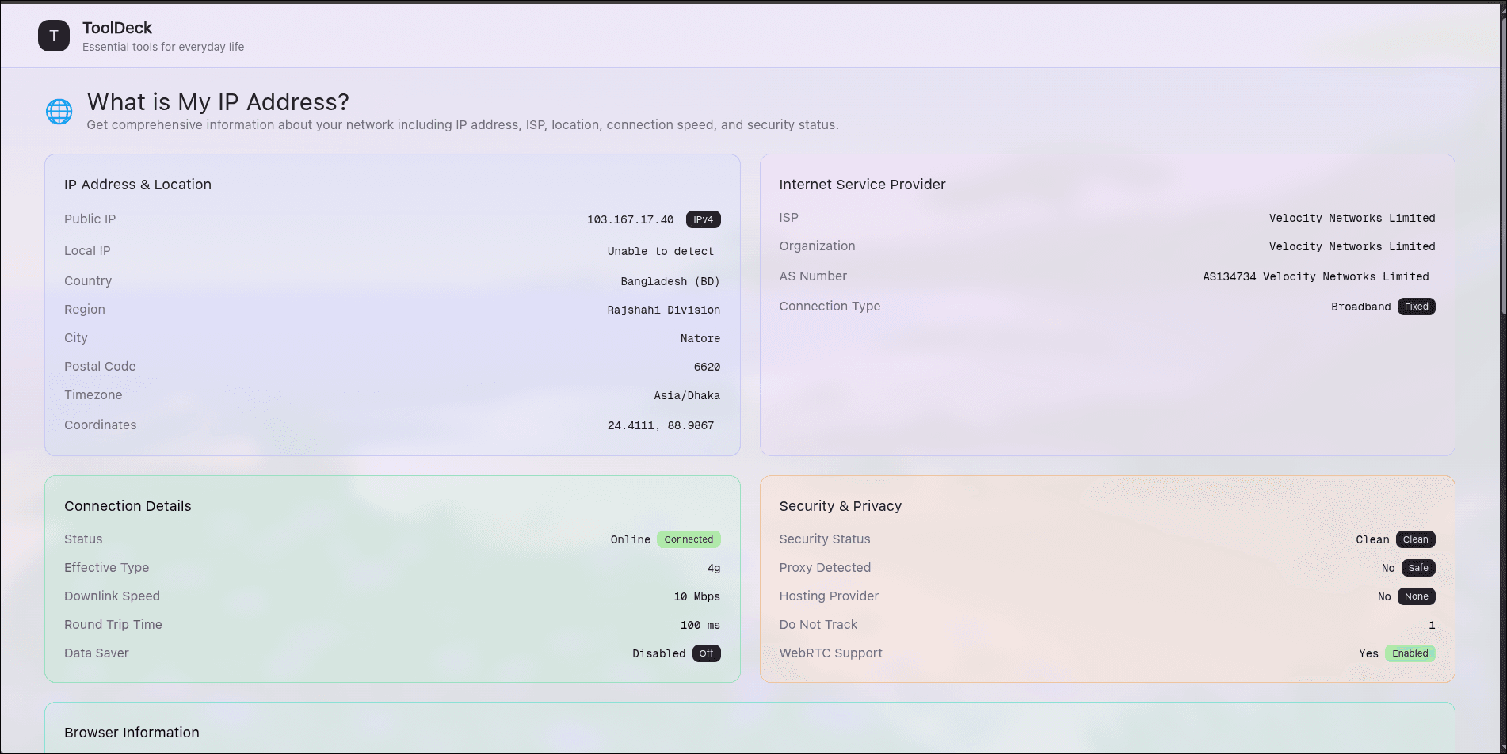Select the public IP 103.167.17.40

point(630,219)
